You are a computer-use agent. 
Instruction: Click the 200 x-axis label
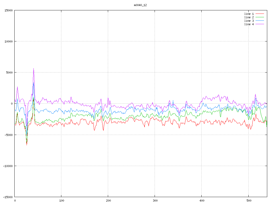[108, 201]
